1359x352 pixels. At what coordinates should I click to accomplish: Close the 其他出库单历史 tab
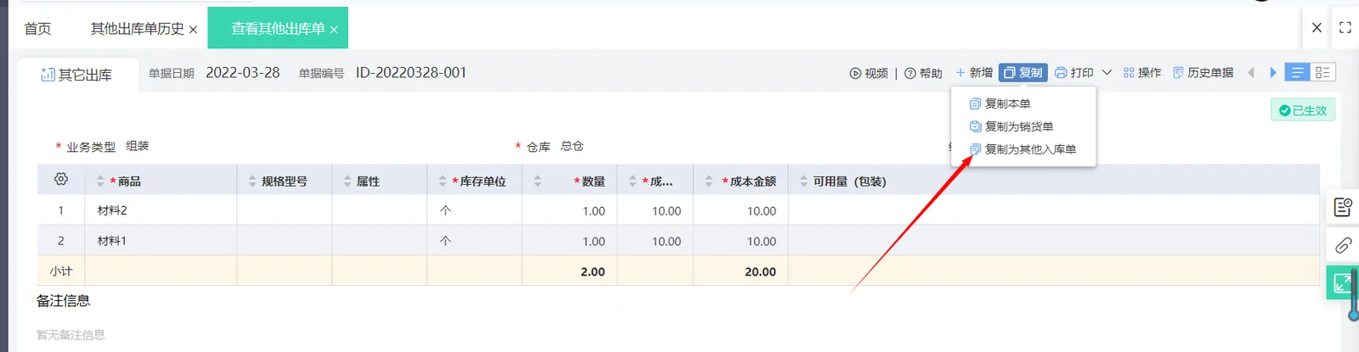(193, 30)
